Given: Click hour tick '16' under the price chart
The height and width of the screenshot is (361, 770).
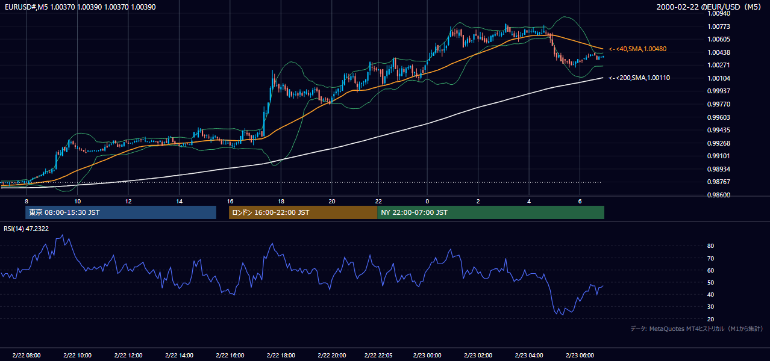Looking at the screenshot, I should [230, 201].
